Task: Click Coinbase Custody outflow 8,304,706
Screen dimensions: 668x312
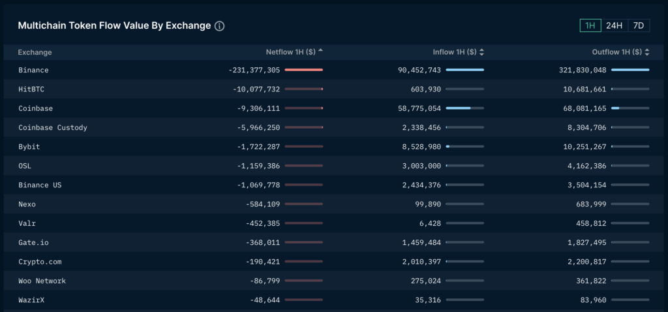Action: tap(587, 127)
